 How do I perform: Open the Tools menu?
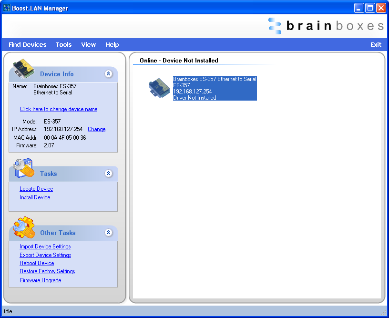[63, 44]
